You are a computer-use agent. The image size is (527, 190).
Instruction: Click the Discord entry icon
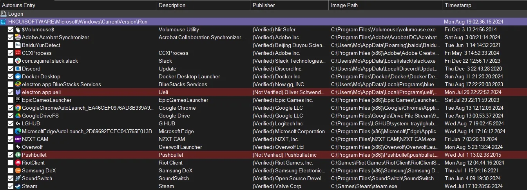coord(18,69)
